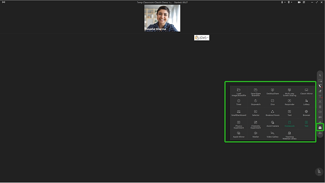This screenshot has height=183, width=325.
Task: Toggle the microphone in title bar
Action: pyautogui.click(x=282, y=2)
